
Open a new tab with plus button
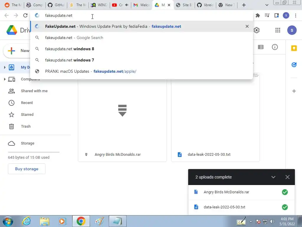pyautogui.click(x=244, y=5)
